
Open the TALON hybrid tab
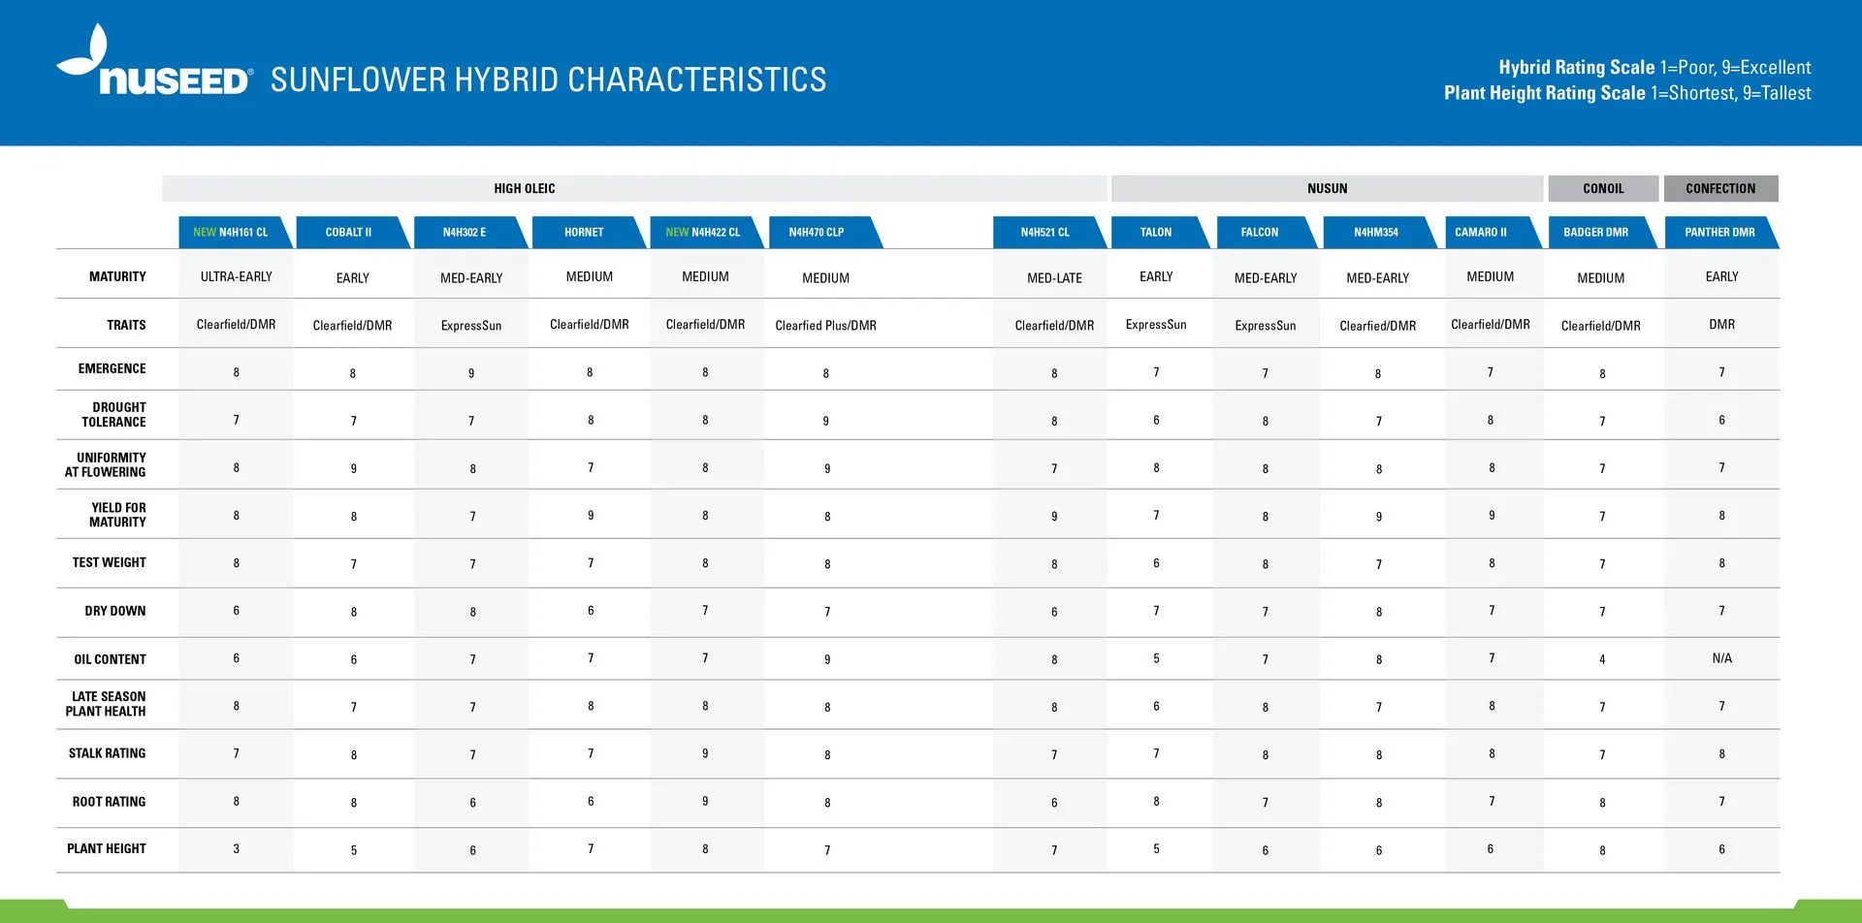1155,233
